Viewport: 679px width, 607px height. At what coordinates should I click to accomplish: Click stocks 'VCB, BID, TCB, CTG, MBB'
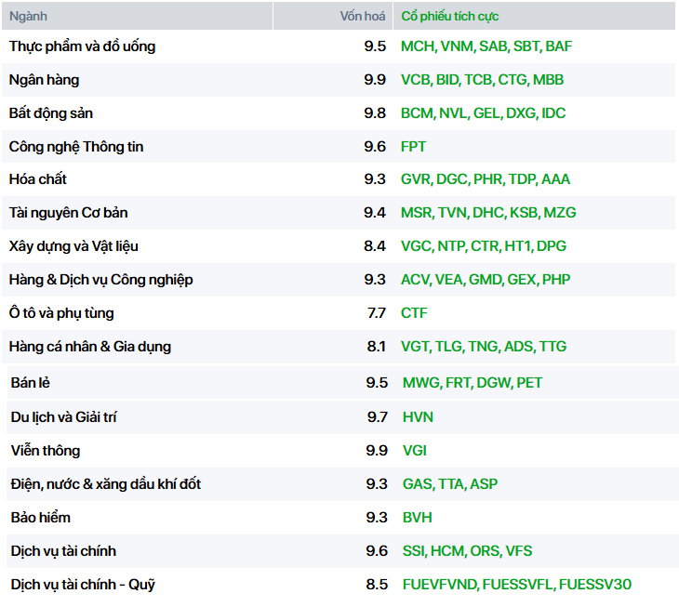click(482, 80)
